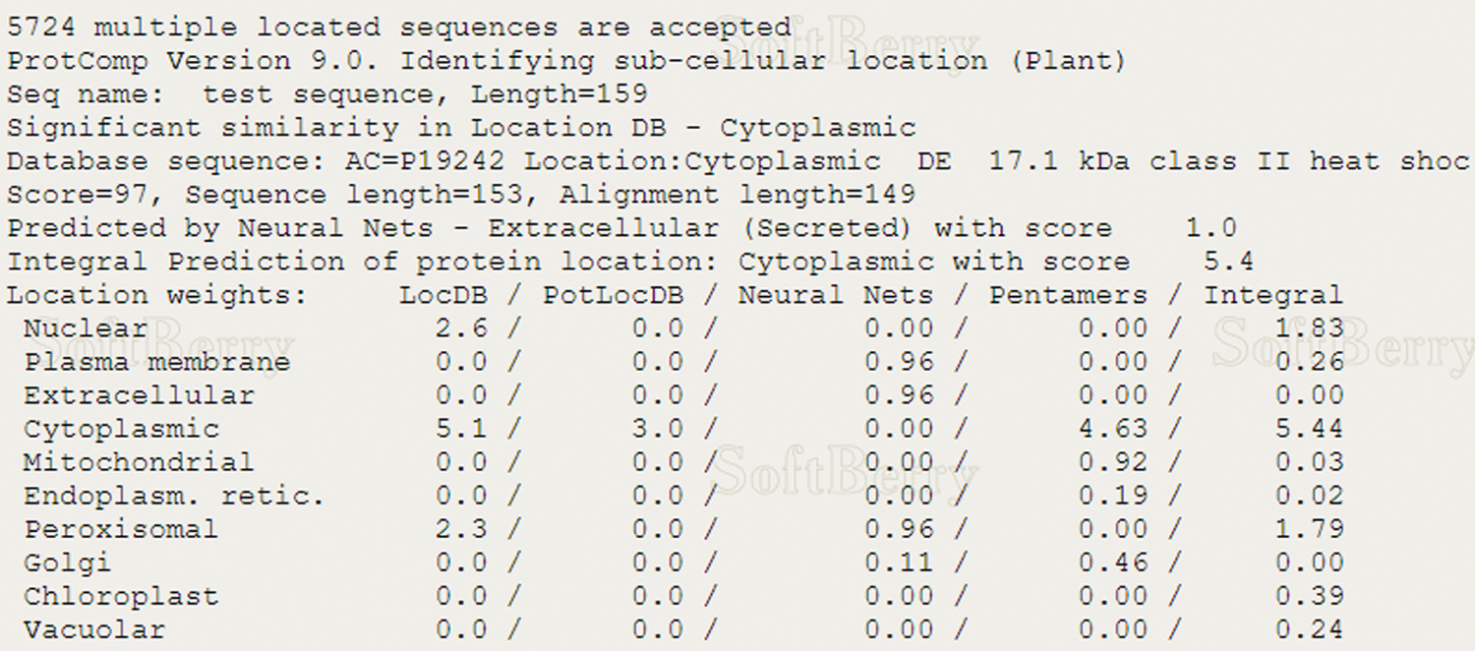The image size is (1475, 651).
Task: Click the Mitochondrial row label
Action: tap(139, 462)
